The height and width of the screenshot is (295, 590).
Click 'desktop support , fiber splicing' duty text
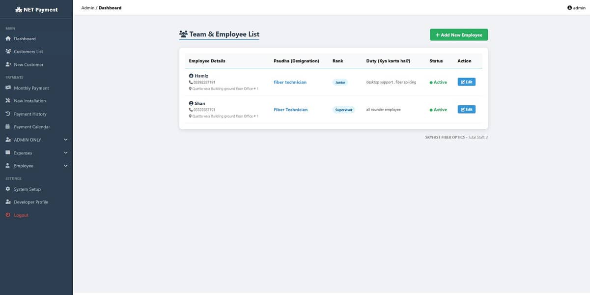(x=391, y=82)
